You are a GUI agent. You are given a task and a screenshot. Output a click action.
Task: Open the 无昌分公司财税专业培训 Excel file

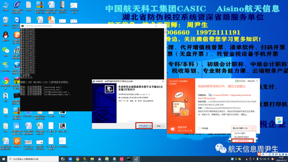[6, 143]
